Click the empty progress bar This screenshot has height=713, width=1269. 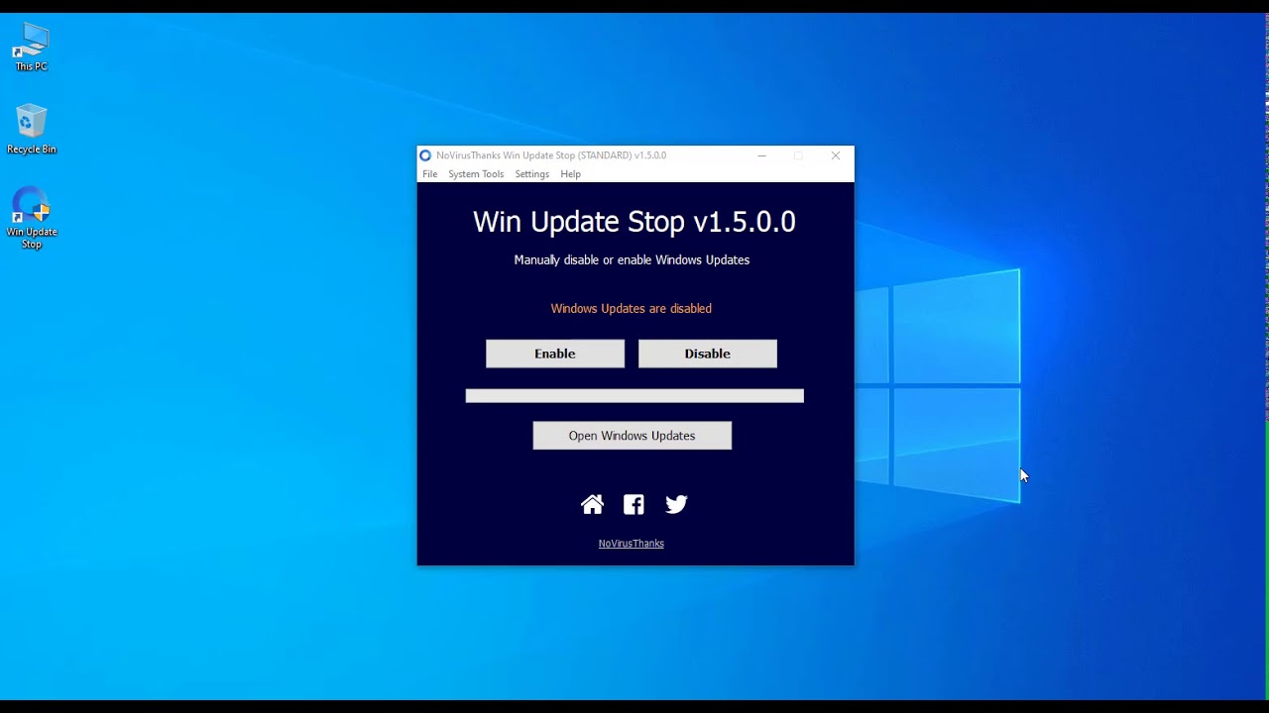pyautogui.click(x=634, y=396)
